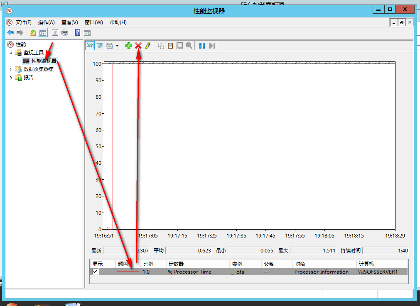This screenshot has height=306, width=420.
Task: Select 性能监视器 in the tree
Action: pyautogui.click(x=44, y=61)
